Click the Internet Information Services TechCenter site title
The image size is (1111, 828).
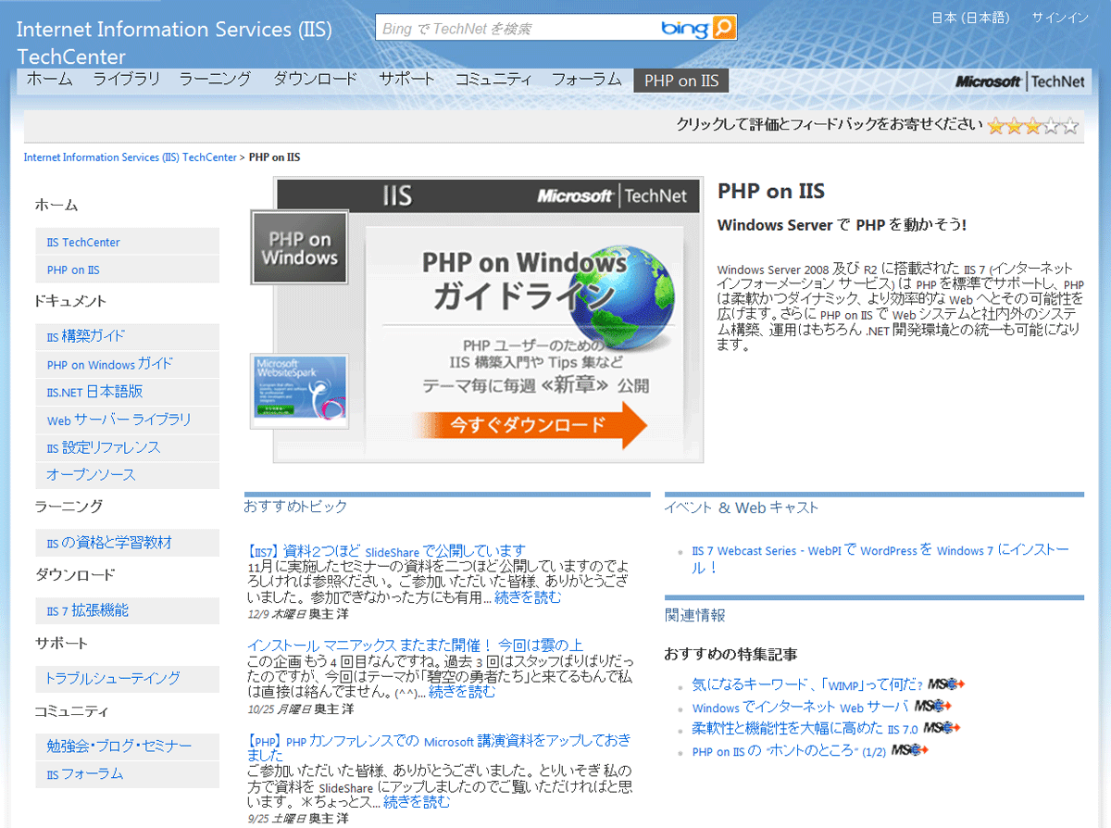[174, 43]
